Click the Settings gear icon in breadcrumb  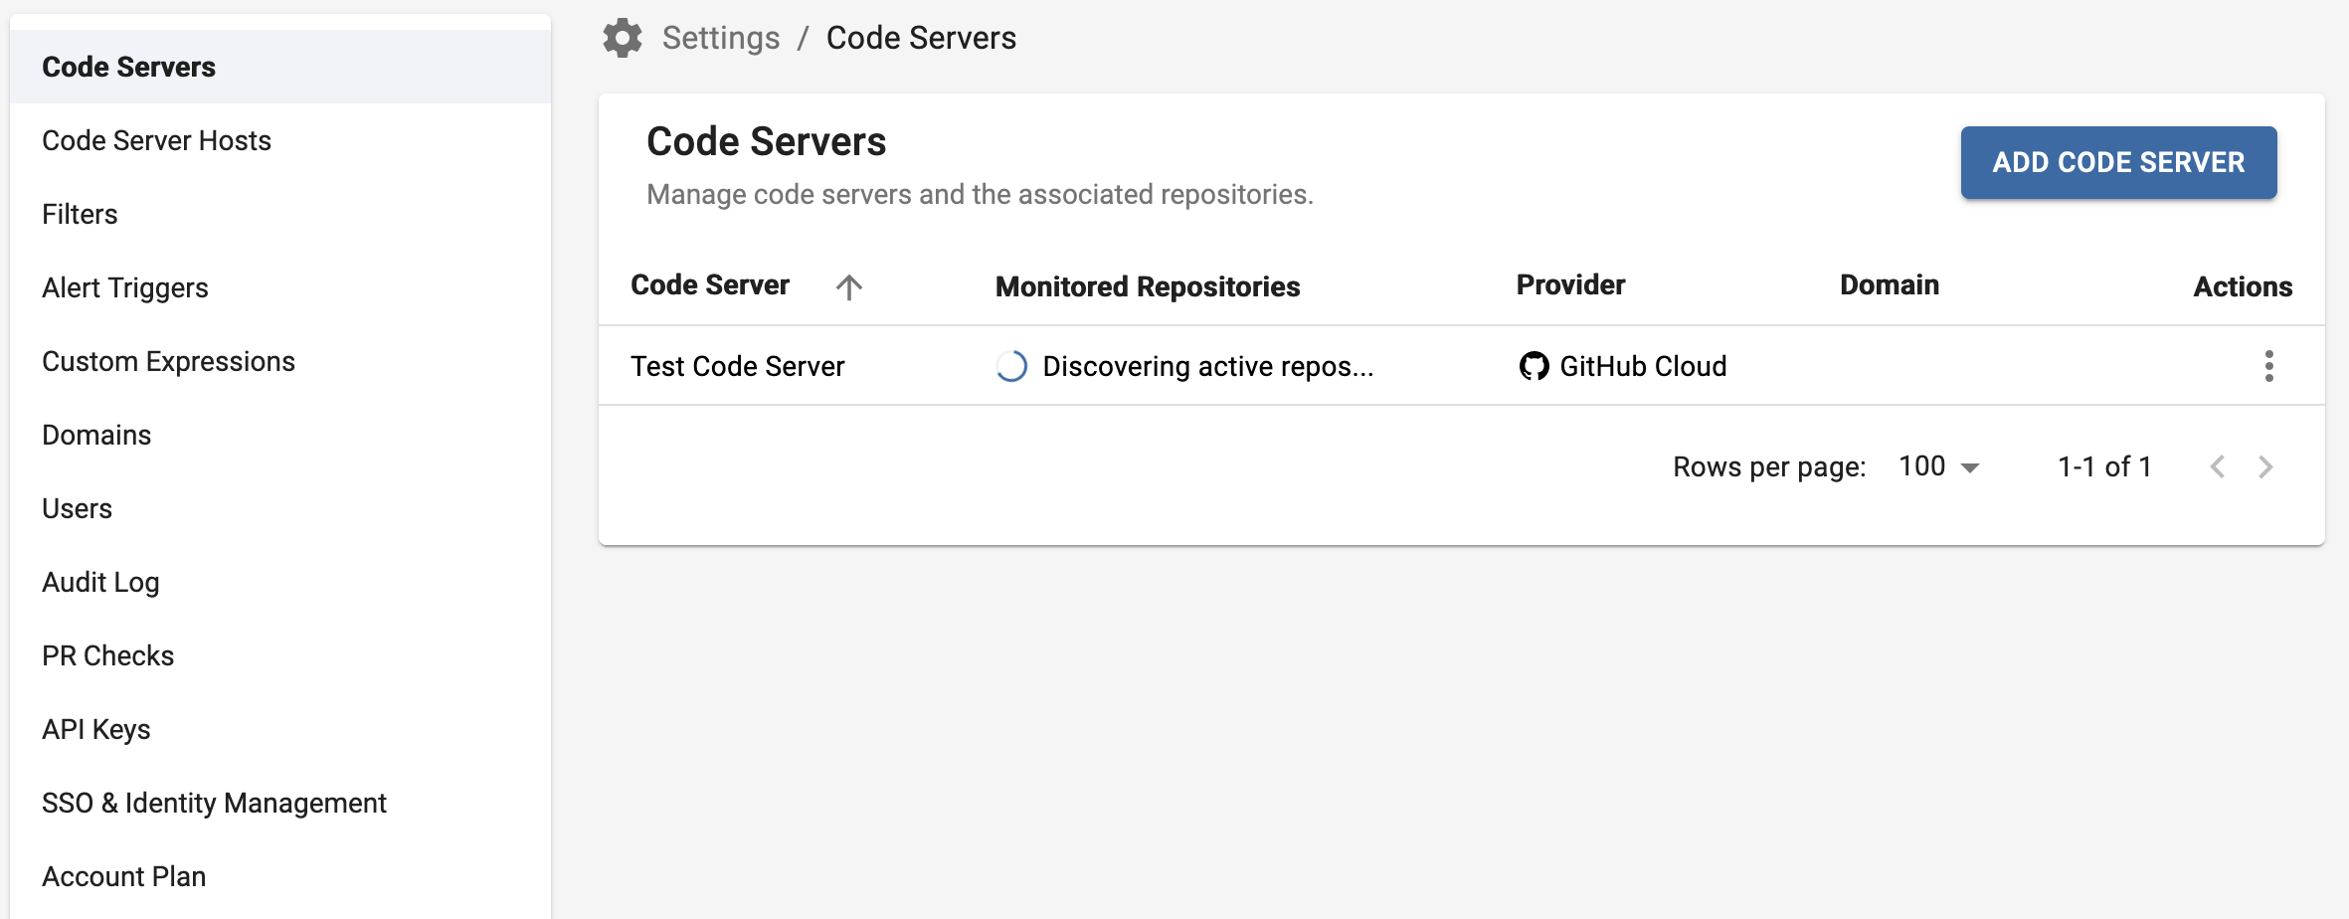(623, 38)
